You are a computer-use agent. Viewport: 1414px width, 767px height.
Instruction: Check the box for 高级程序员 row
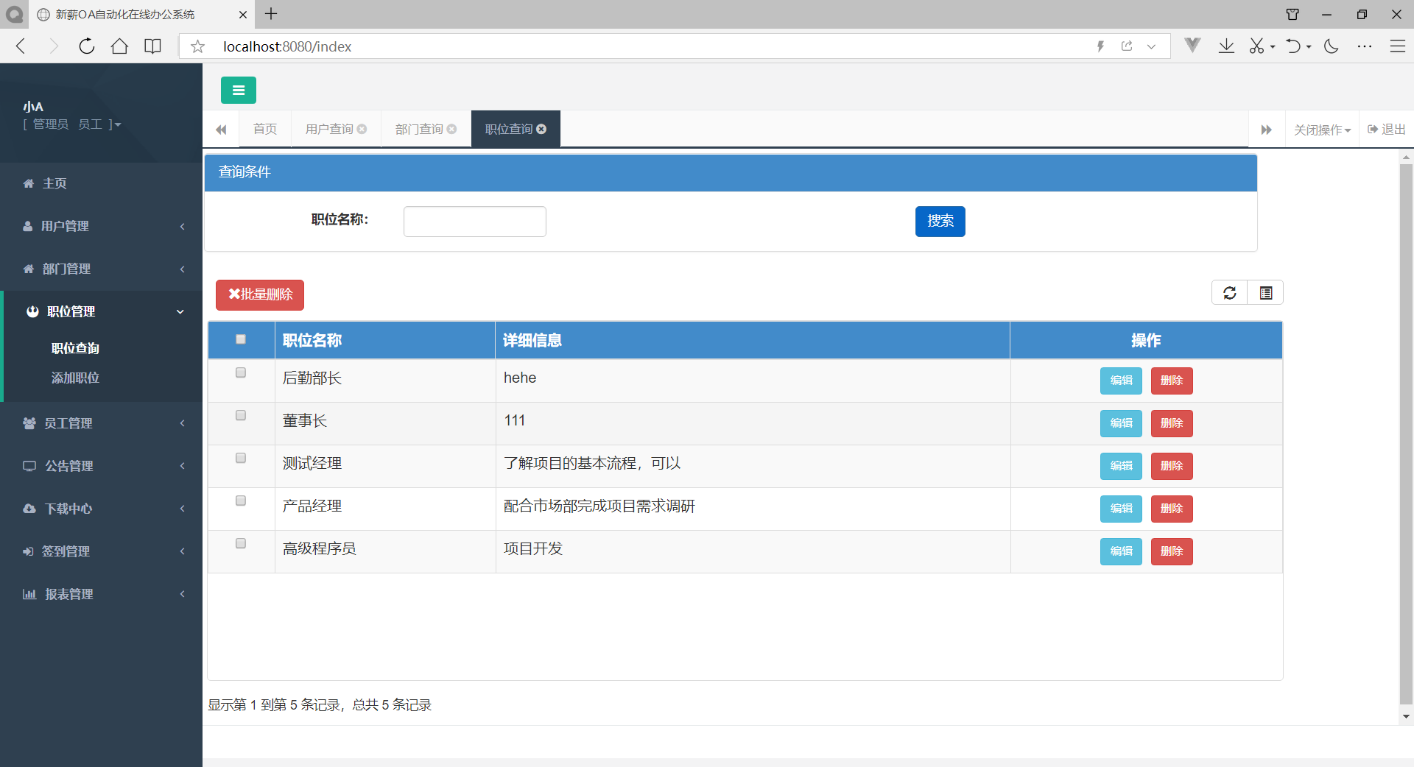tap(241, 543)
